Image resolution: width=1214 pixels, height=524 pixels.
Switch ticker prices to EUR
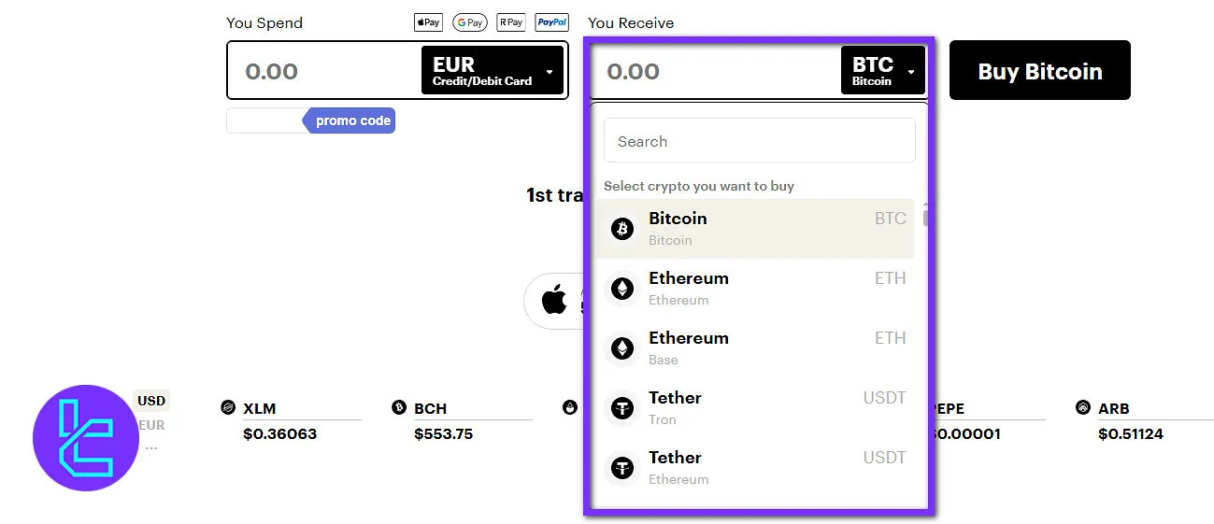click(151, 425)
